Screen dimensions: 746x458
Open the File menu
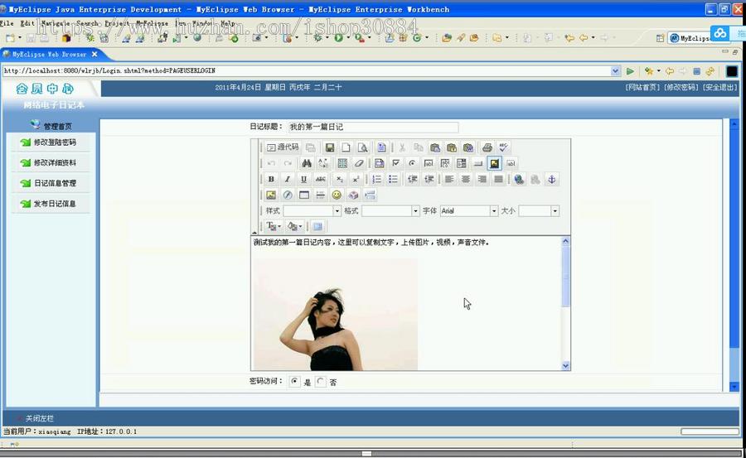(7, 23)
